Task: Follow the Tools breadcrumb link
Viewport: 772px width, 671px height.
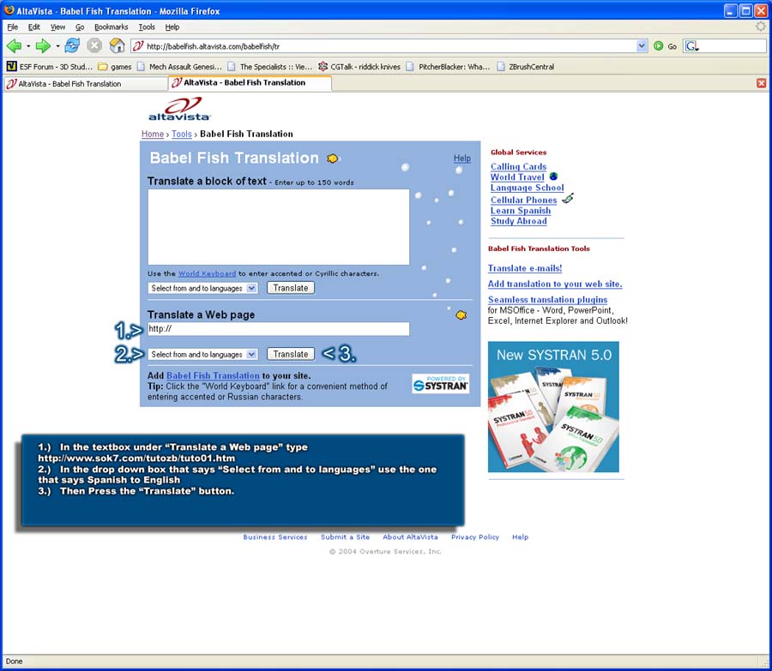Action: (x=182, y=134)
